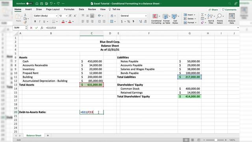Click the Clear eraser icon

(x=202, y=22)
